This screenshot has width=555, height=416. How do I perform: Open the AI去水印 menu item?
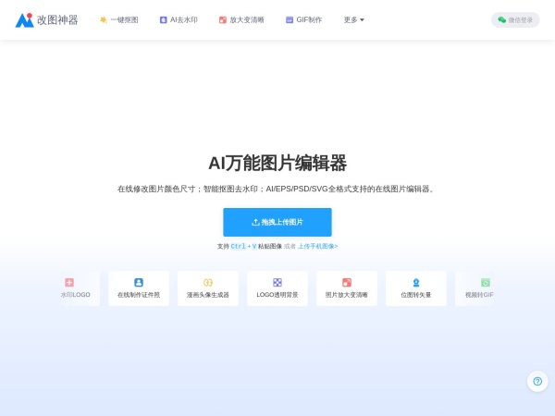(x=179, y=19)
